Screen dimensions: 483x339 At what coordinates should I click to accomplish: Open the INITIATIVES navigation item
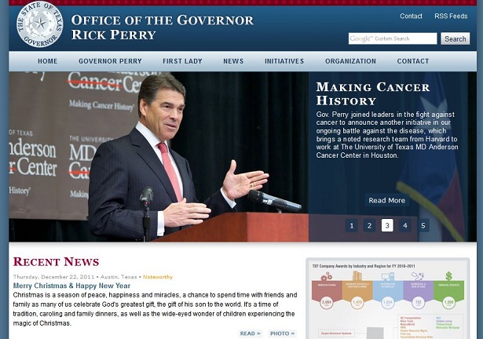tap(284, 61)
